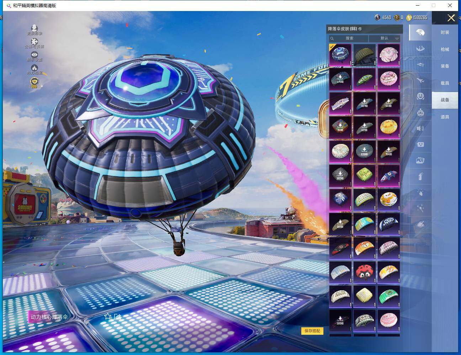Click the 动力核心降落伞 name label

[x=49, y=317]
